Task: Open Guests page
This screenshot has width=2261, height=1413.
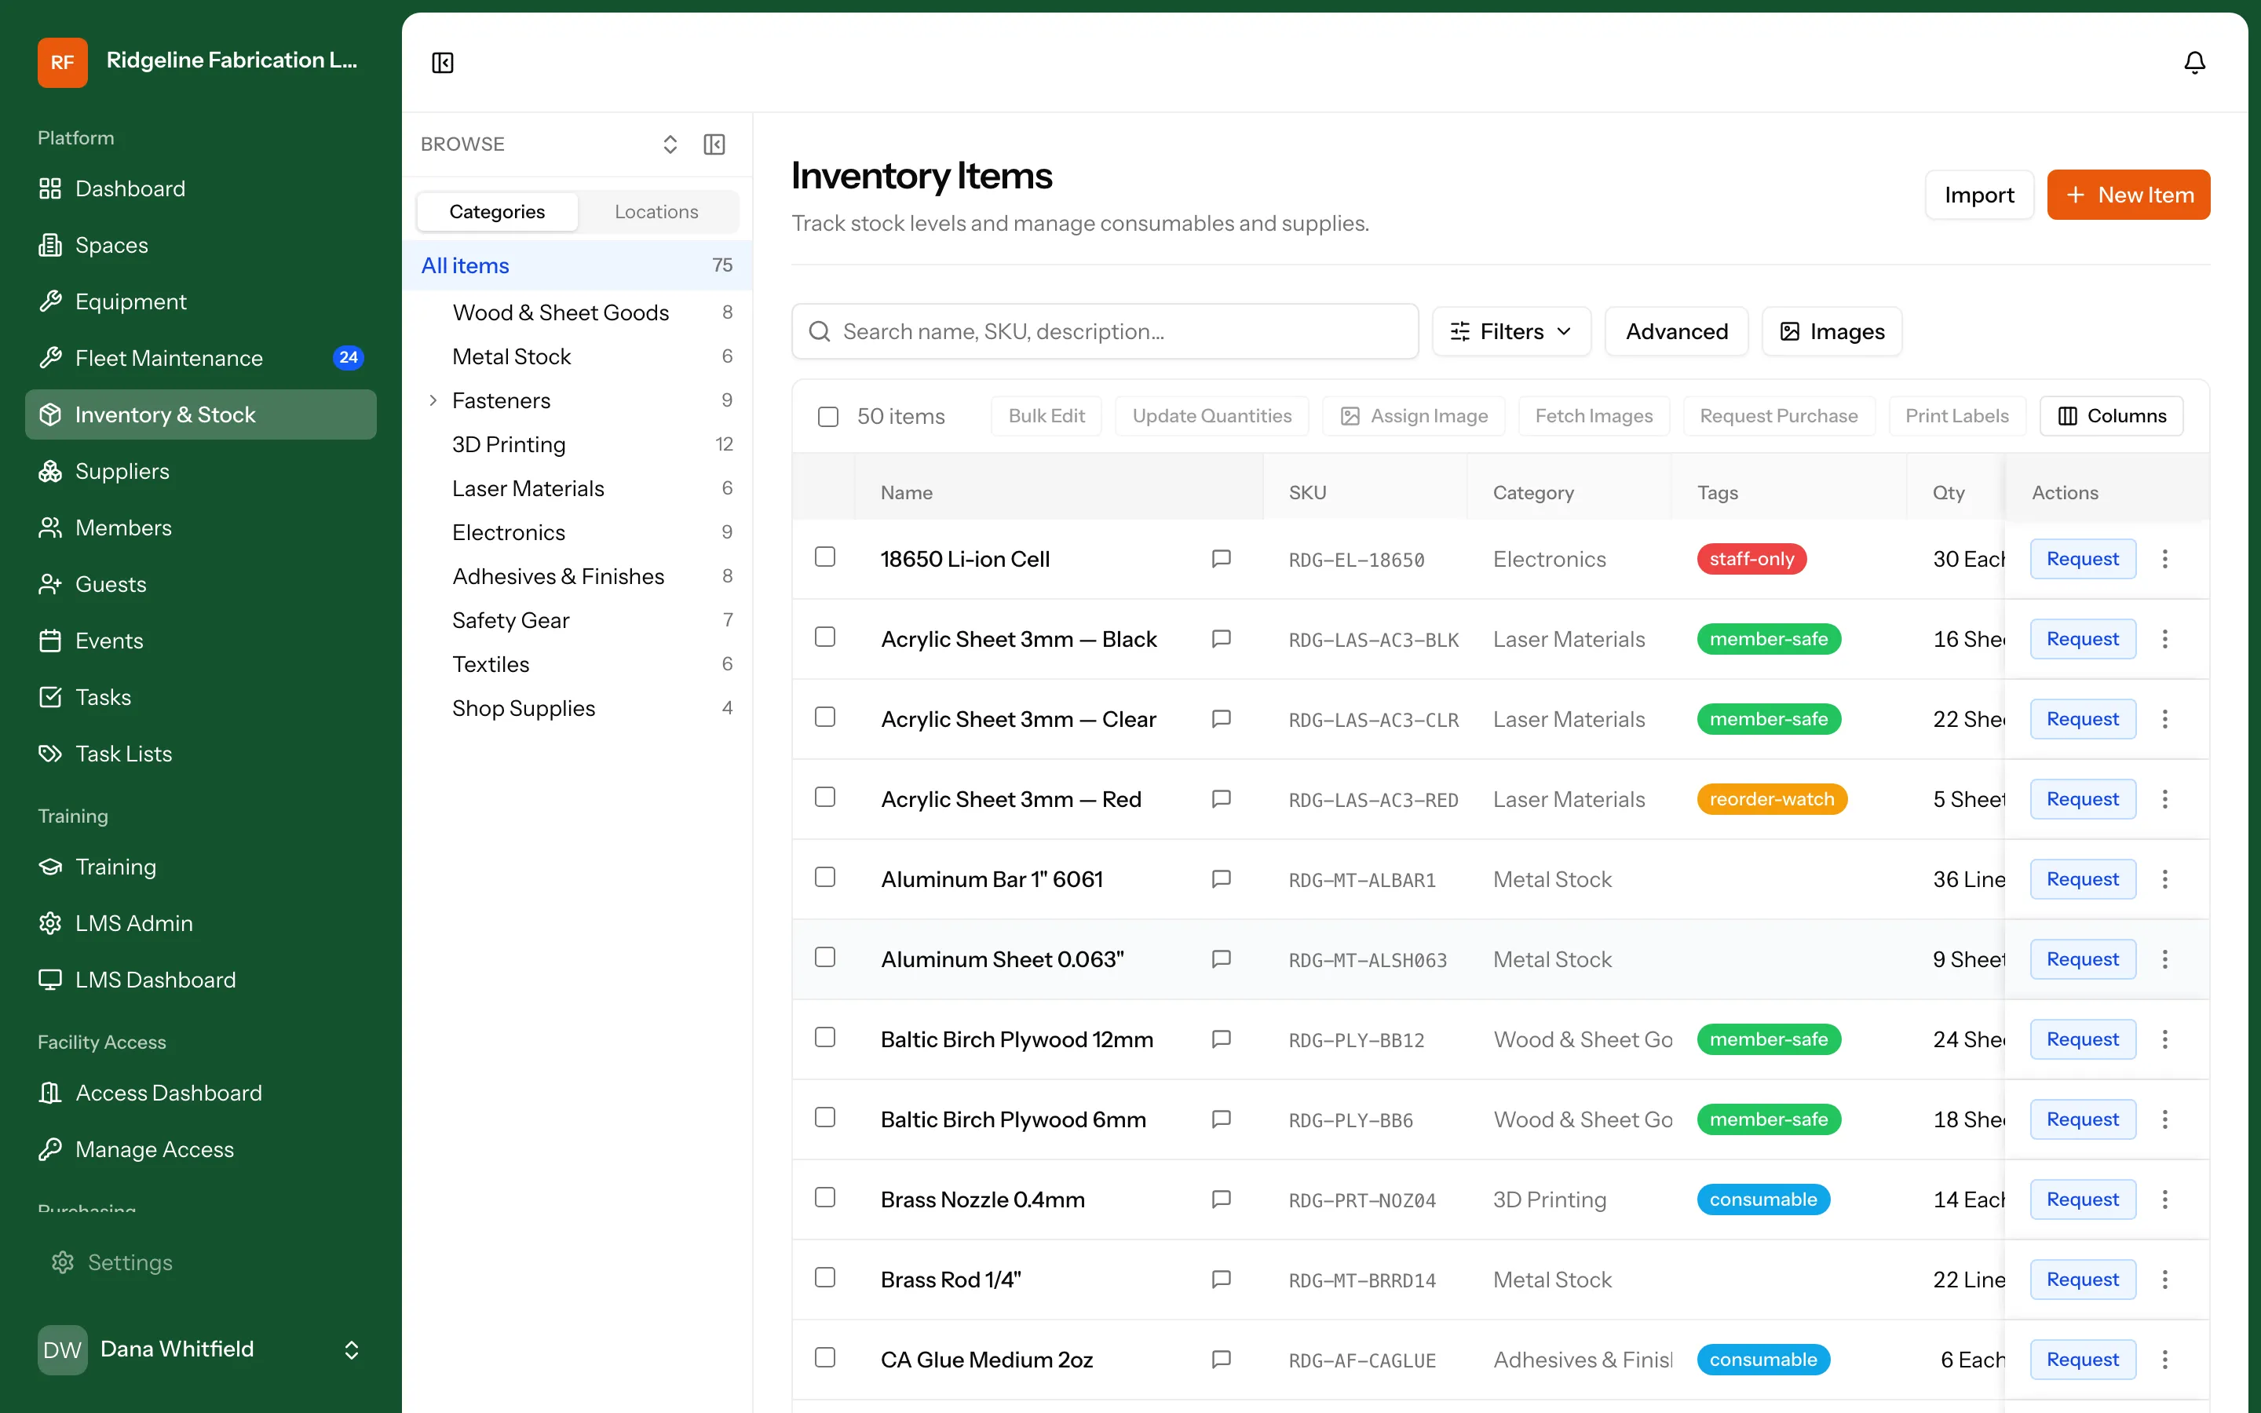Action: (201, 584)
